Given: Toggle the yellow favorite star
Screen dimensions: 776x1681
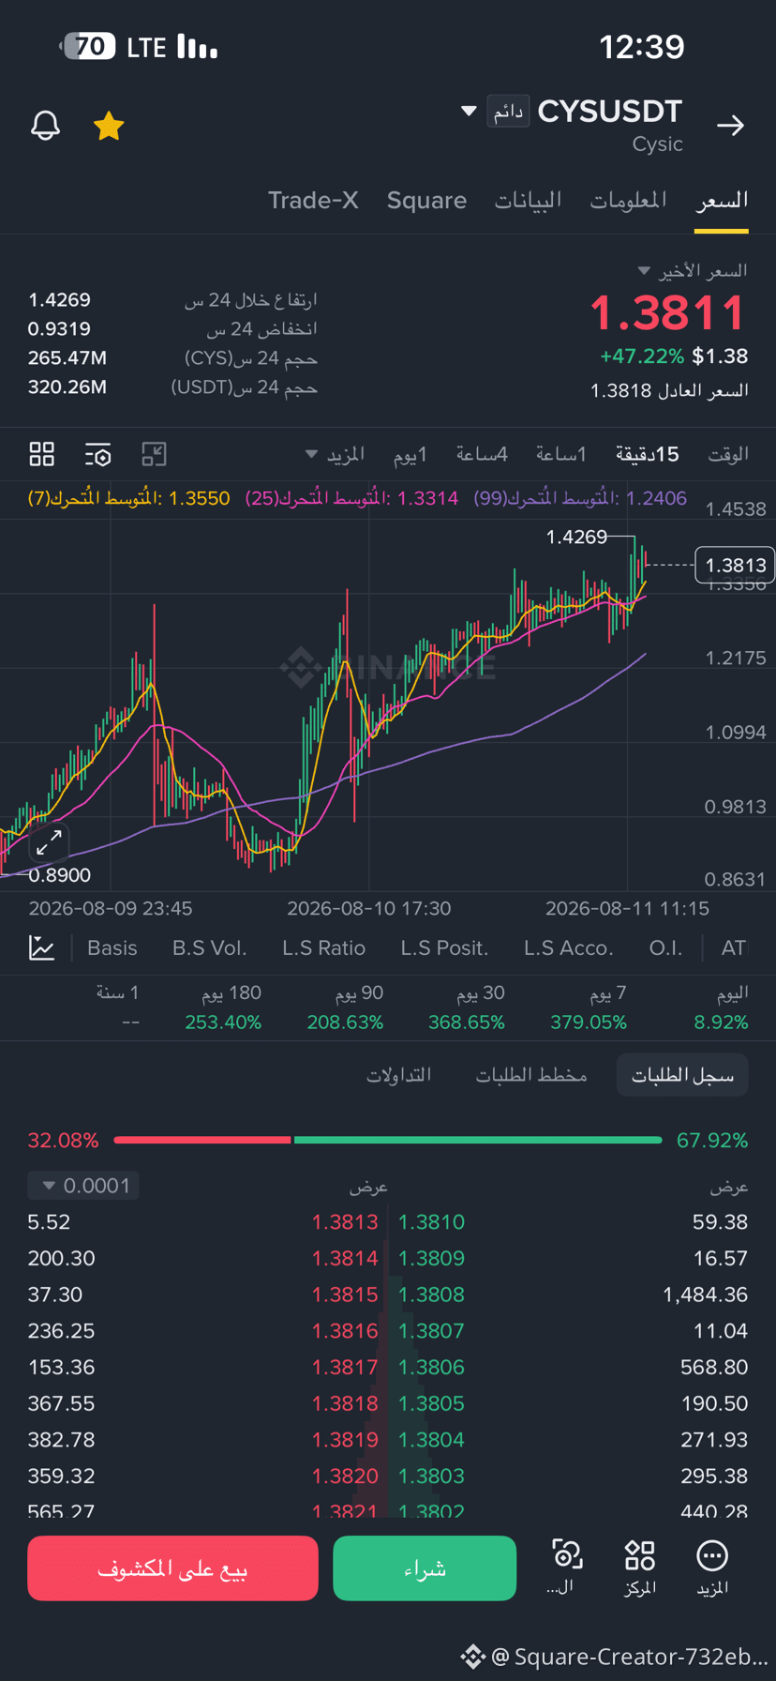Looking at the screenshot, I should 109,126.
